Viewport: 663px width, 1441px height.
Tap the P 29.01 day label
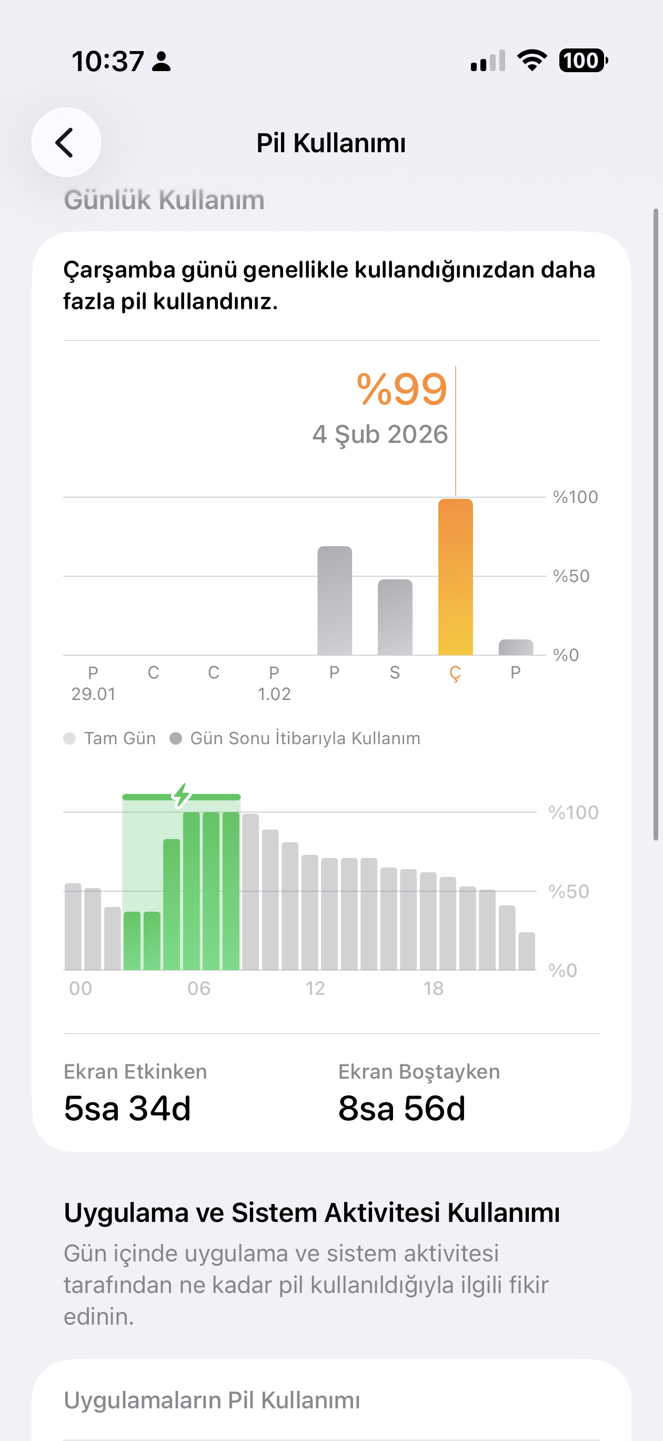93,683
